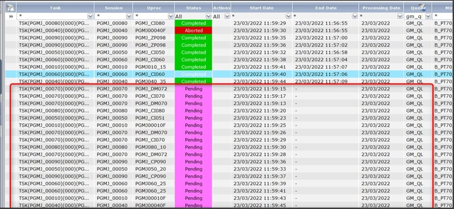Click start date 23/03/2022 11:59:33
Viewport: 454px width, 209px height.
[x=260, y=169]
